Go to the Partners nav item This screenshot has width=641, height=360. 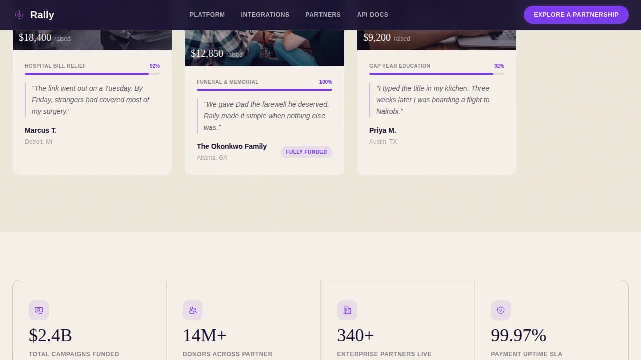click(323, 15)
